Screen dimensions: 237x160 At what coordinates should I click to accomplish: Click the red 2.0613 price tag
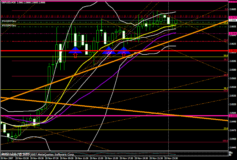(232, 51)
